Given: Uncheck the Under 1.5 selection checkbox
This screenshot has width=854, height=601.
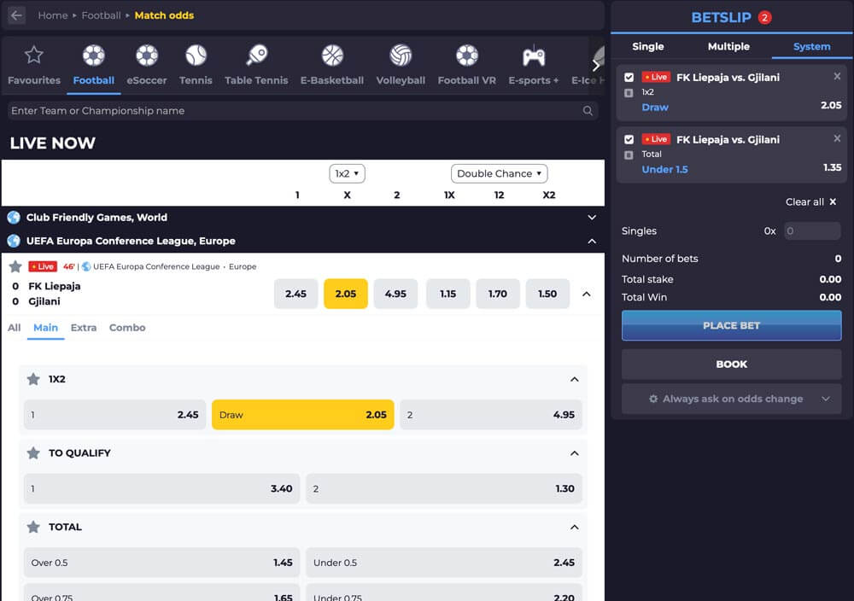Looking at the screenshot, I should (x=629, y=139).
